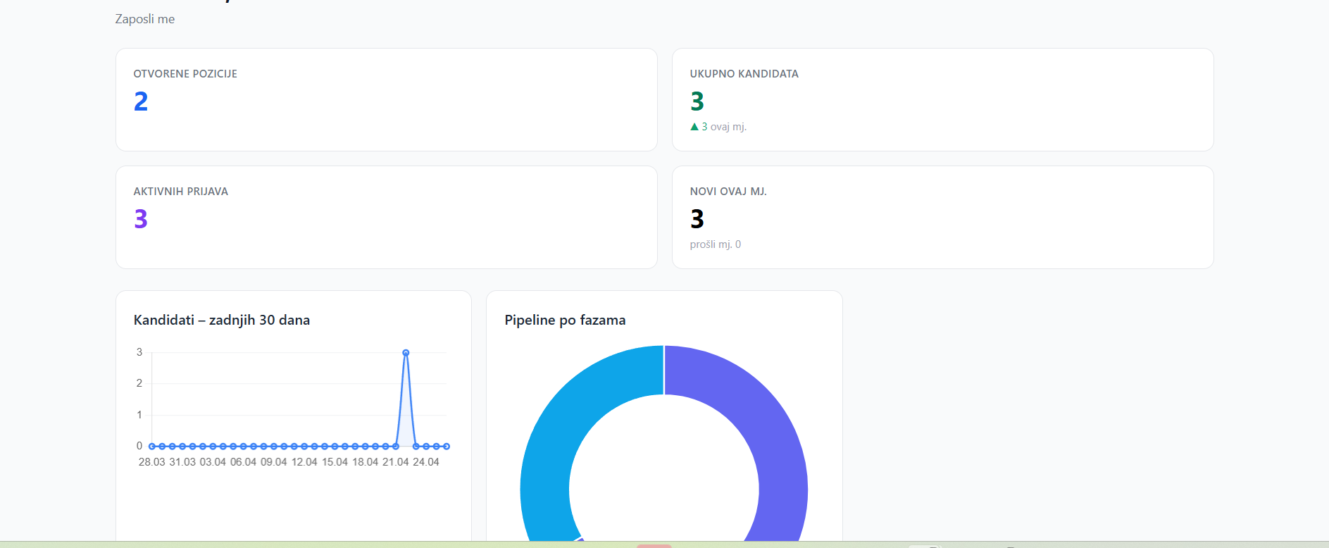
Task: Click the zero data point at 21.04
Action: pyautogui.click(x=396, y=446)
